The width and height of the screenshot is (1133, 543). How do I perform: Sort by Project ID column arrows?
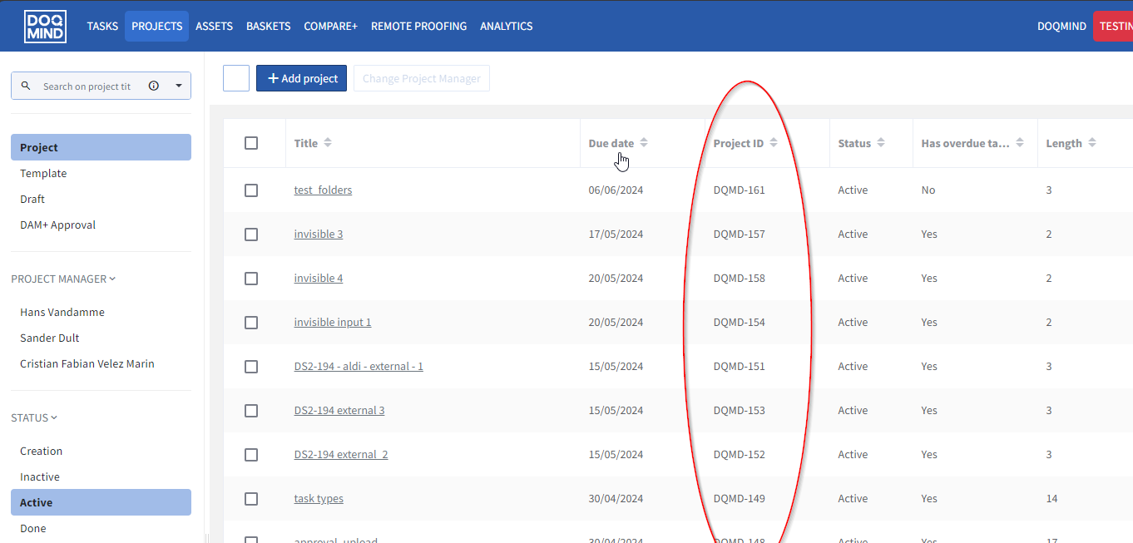(774, 143)
